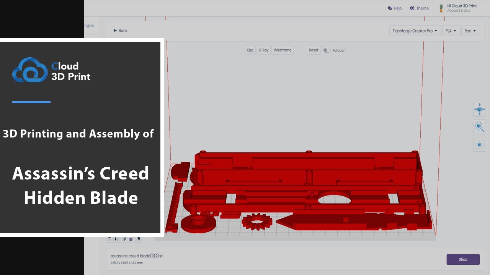Click the Reset view button

(x=314, y=50)
